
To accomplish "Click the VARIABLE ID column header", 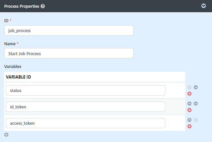I will click(18, 77).
